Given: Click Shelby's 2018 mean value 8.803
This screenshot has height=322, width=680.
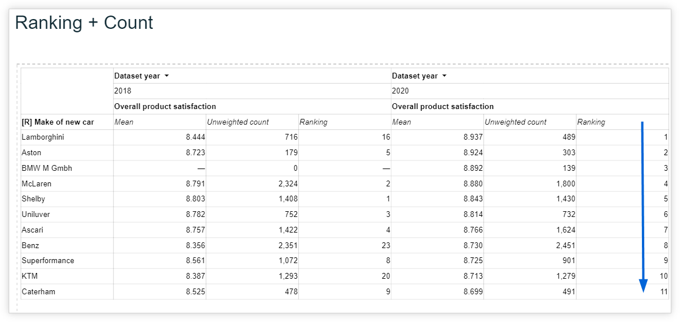Looking at the screenshot, I should pos(196,199).
